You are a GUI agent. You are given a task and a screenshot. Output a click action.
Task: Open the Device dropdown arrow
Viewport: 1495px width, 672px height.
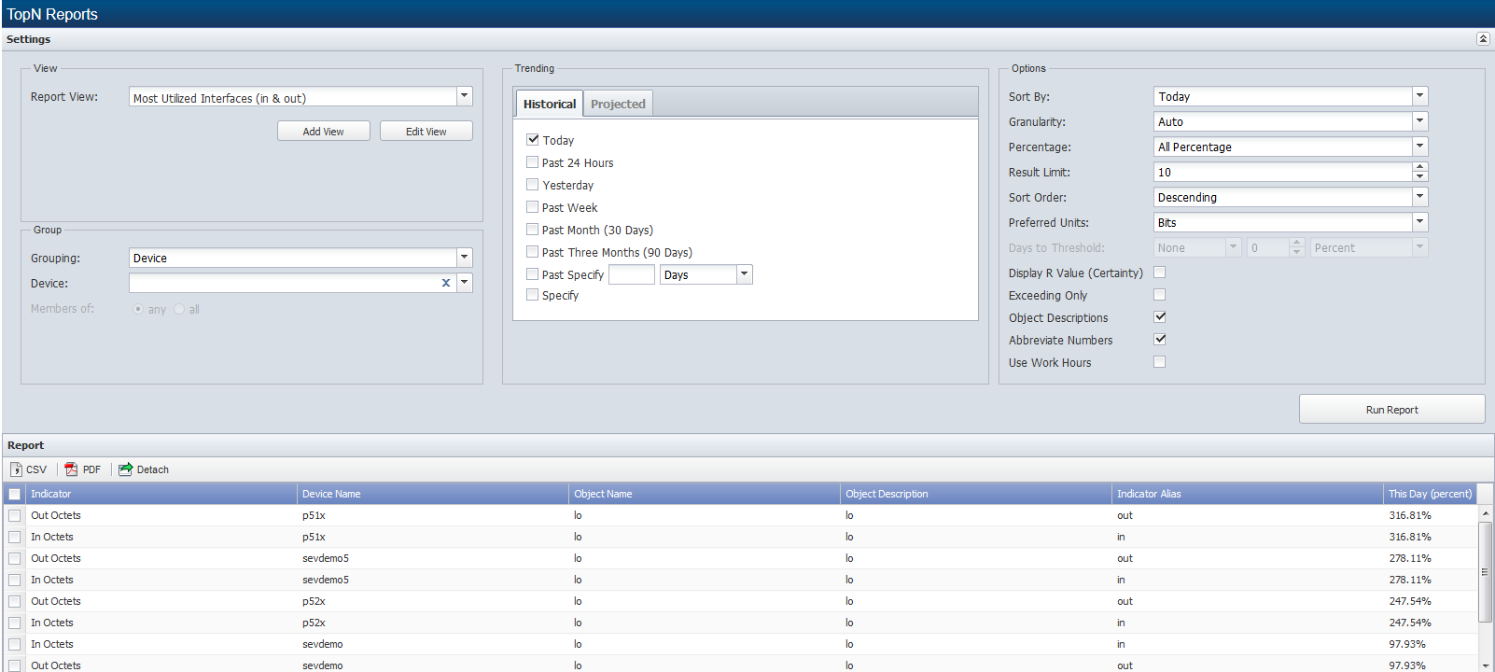[x=465, y=283]
